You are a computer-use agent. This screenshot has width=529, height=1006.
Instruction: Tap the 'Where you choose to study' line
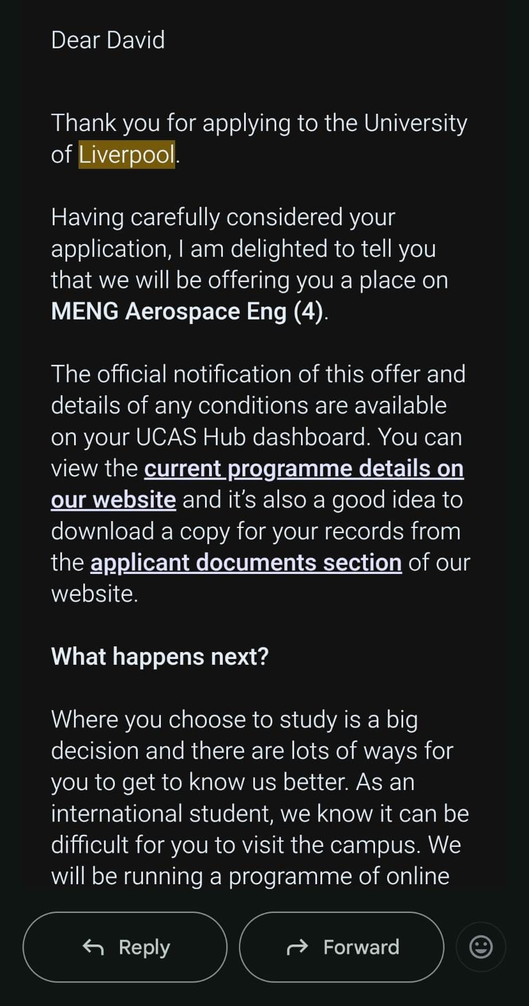click(234, 719)
